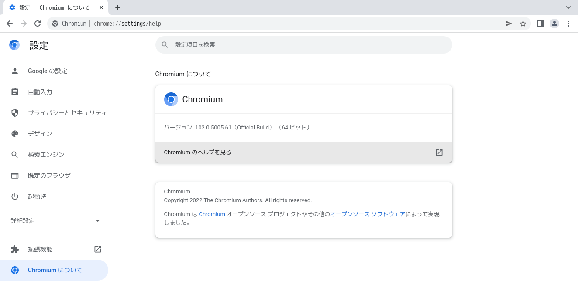
Task: Open 起動時 settings
Action: click(x=55, y=196)
